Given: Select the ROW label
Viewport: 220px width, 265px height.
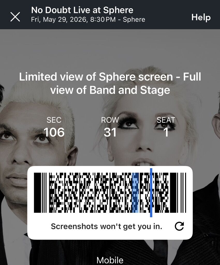Looking at the screenshot, I should tap(110, 120).
